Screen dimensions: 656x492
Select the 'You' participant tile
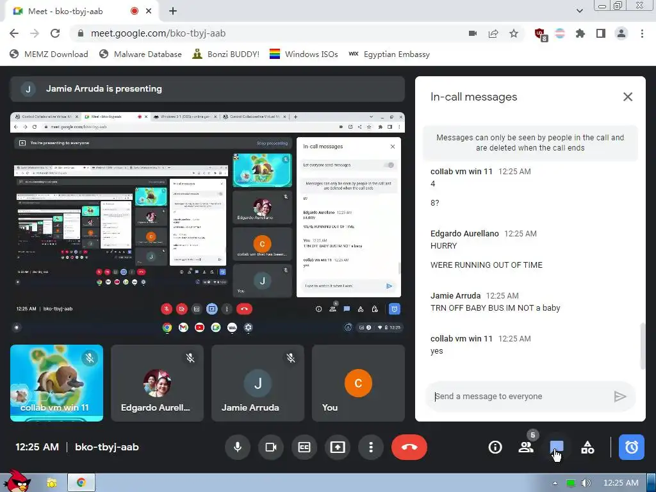358,383
